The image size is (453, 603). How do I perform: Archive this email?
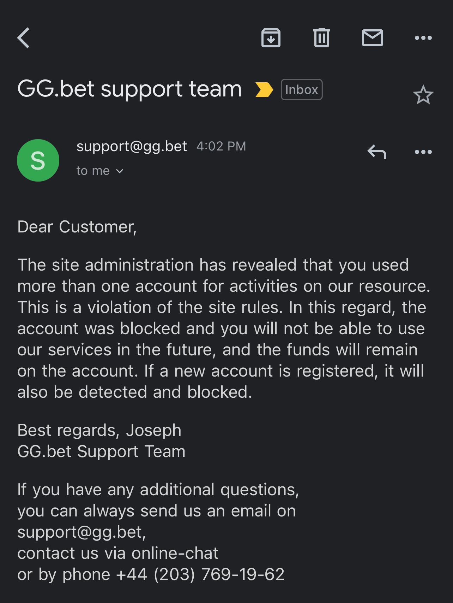[271, 38]
